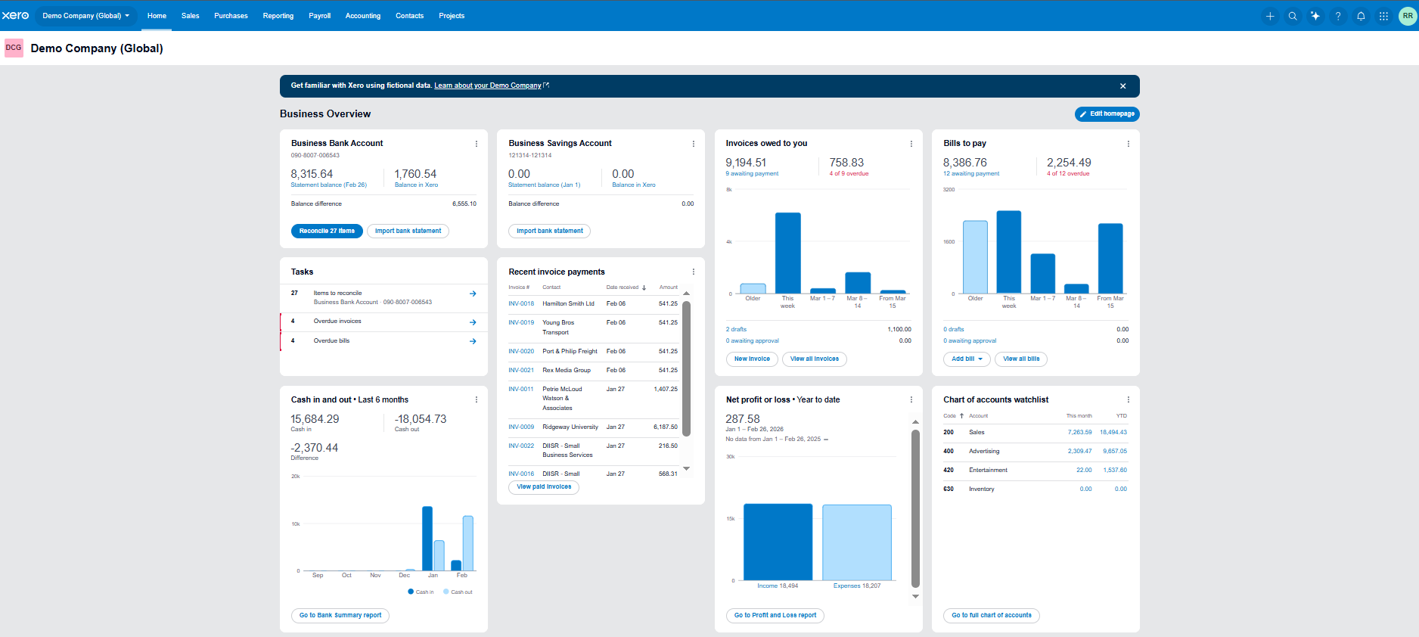Click the Entertainment account row in watchlist
The image size is (1419, 637).
[1035, 471]
